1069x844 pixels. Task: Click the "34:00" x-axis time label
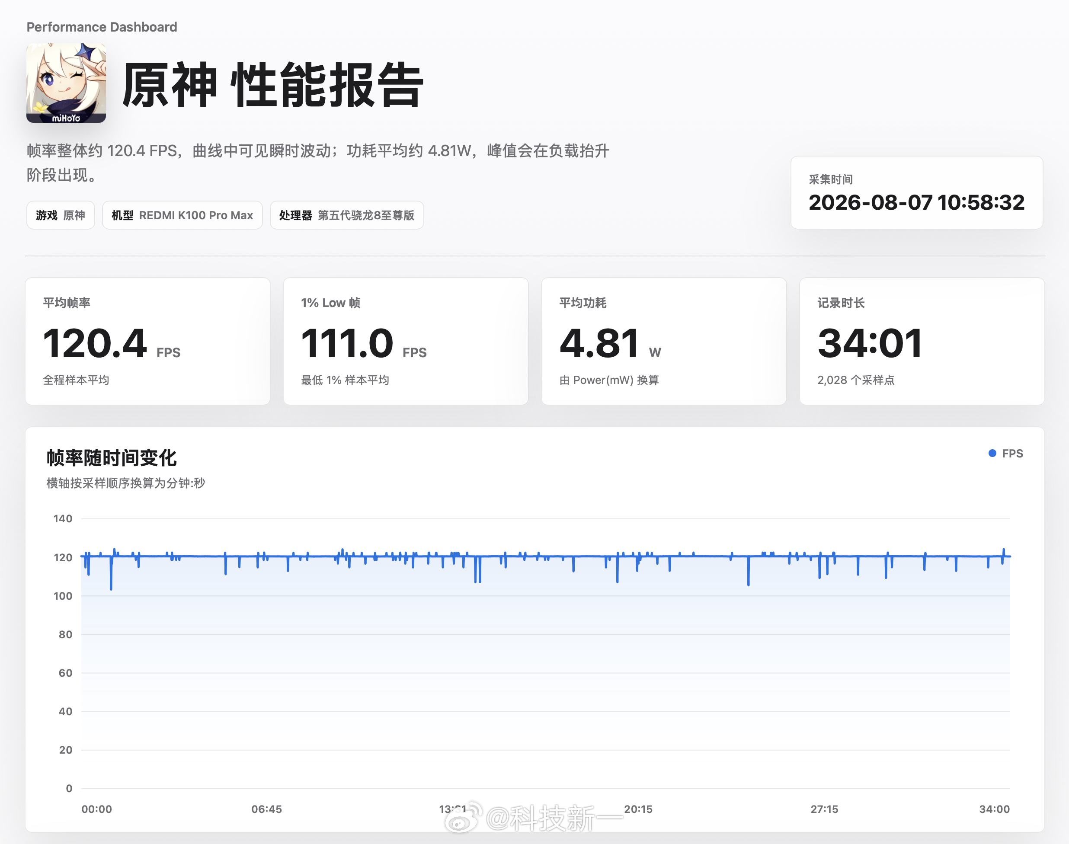994,809
